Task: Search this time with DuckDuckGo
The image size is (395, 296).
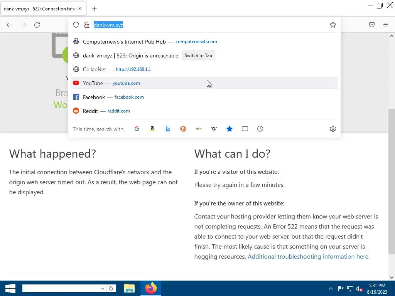Action: pos(183,129)
